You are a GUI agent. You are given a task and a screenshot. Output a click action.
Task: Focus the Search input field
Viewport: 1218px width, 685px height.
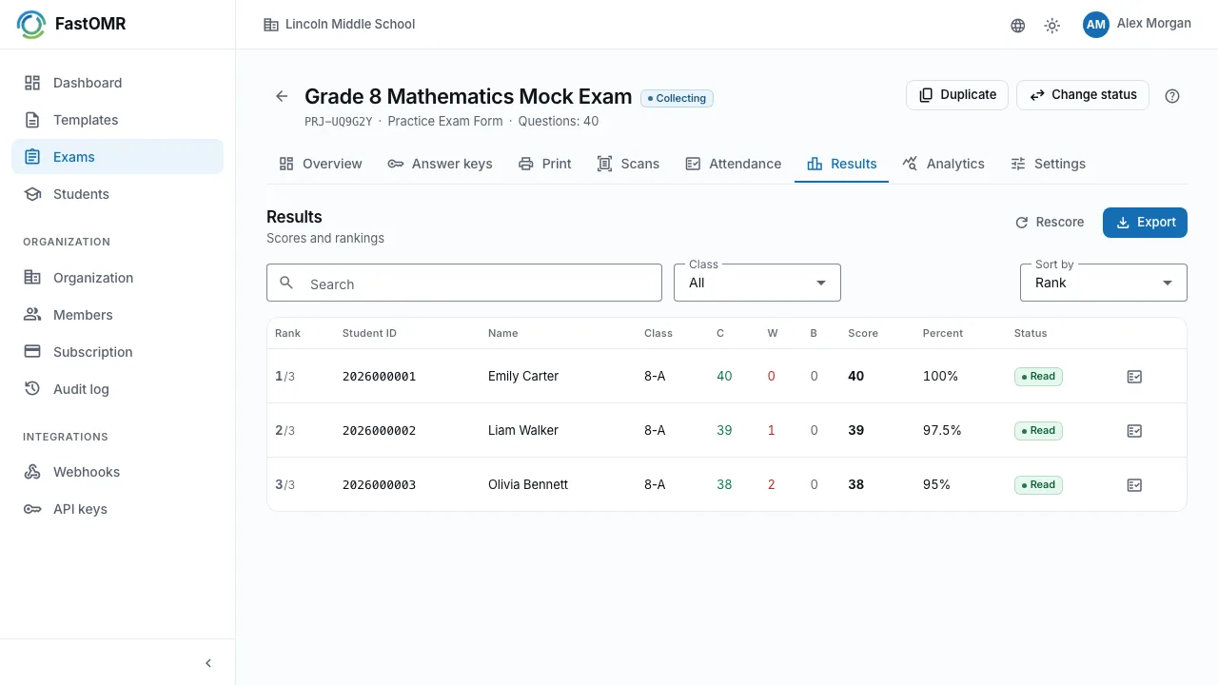464,283
